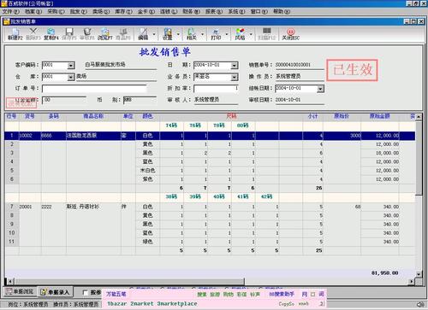428x310 pixels.
Task: Select the 米白色 color cell
Action: tap(147, 171)
